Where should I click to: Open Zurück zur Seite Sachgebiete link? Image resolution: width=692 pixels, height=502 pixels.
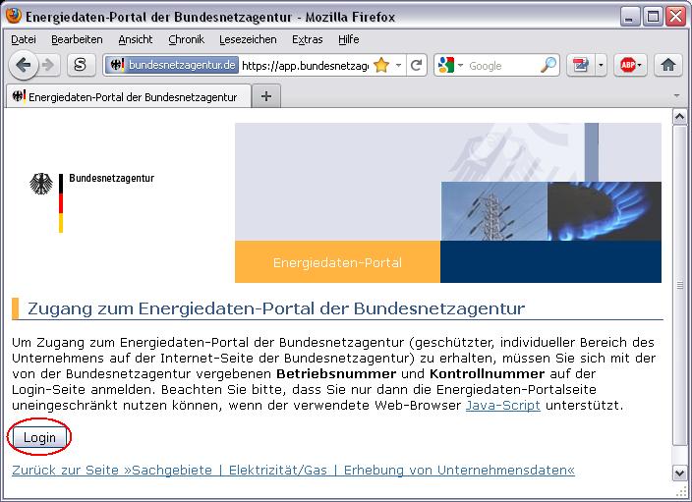[293, 470]
